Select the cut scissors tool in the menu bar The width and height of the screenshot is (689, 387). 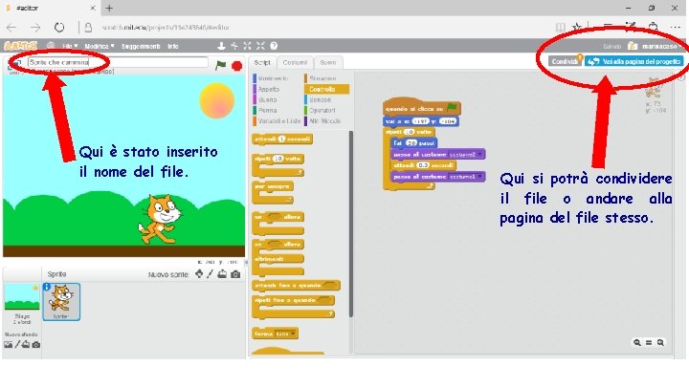[x=234, y=46]
